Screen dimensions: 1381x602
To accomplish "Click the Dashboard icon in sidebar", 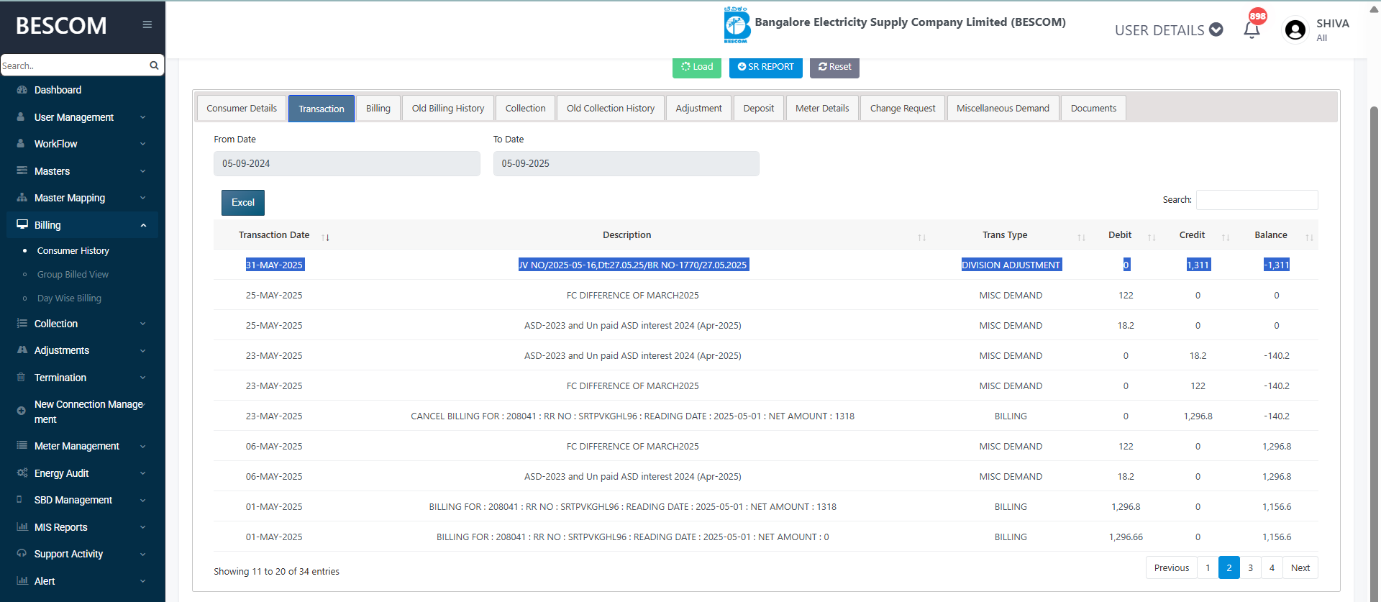I will [x=22, y=90].
